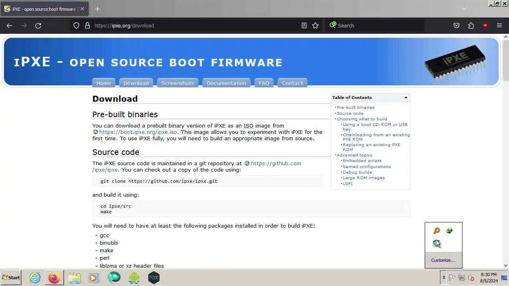Image resolution: width=509 pixels, height=286 pixels.
Task: Go to Debug builds section
Action: click(x=357, y=172)
